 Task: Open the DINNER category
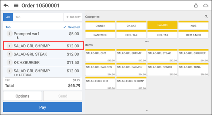click(x=100, y=25)
